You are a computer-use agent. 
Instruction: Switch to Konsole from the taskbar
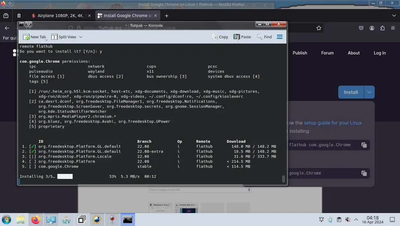click(127, 220)
